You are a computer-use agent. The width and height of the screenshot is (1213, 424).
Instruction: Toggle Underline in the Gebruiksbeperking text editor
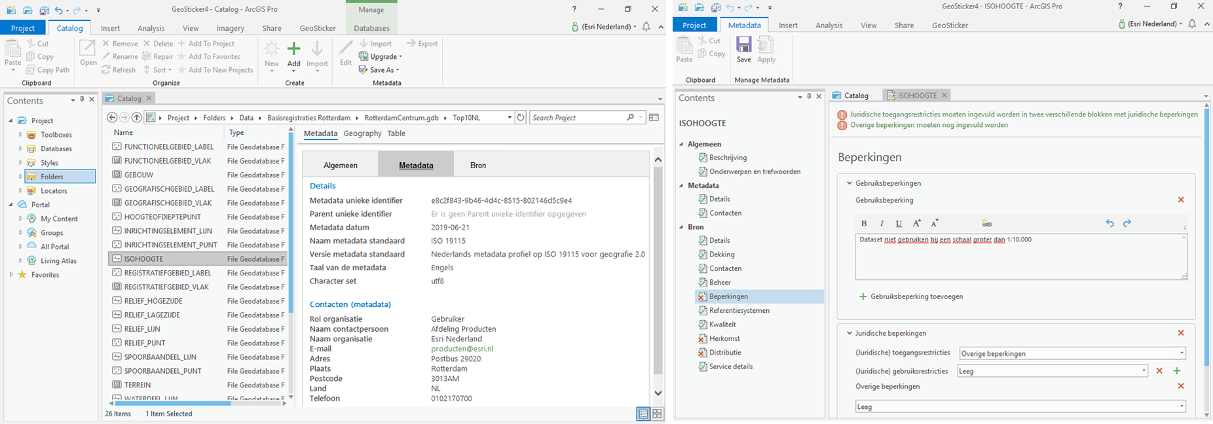[899, 223]
